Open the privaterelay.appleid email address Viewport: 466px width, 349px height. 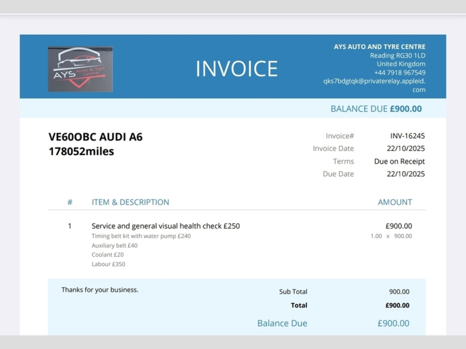(x=374, y=81)
